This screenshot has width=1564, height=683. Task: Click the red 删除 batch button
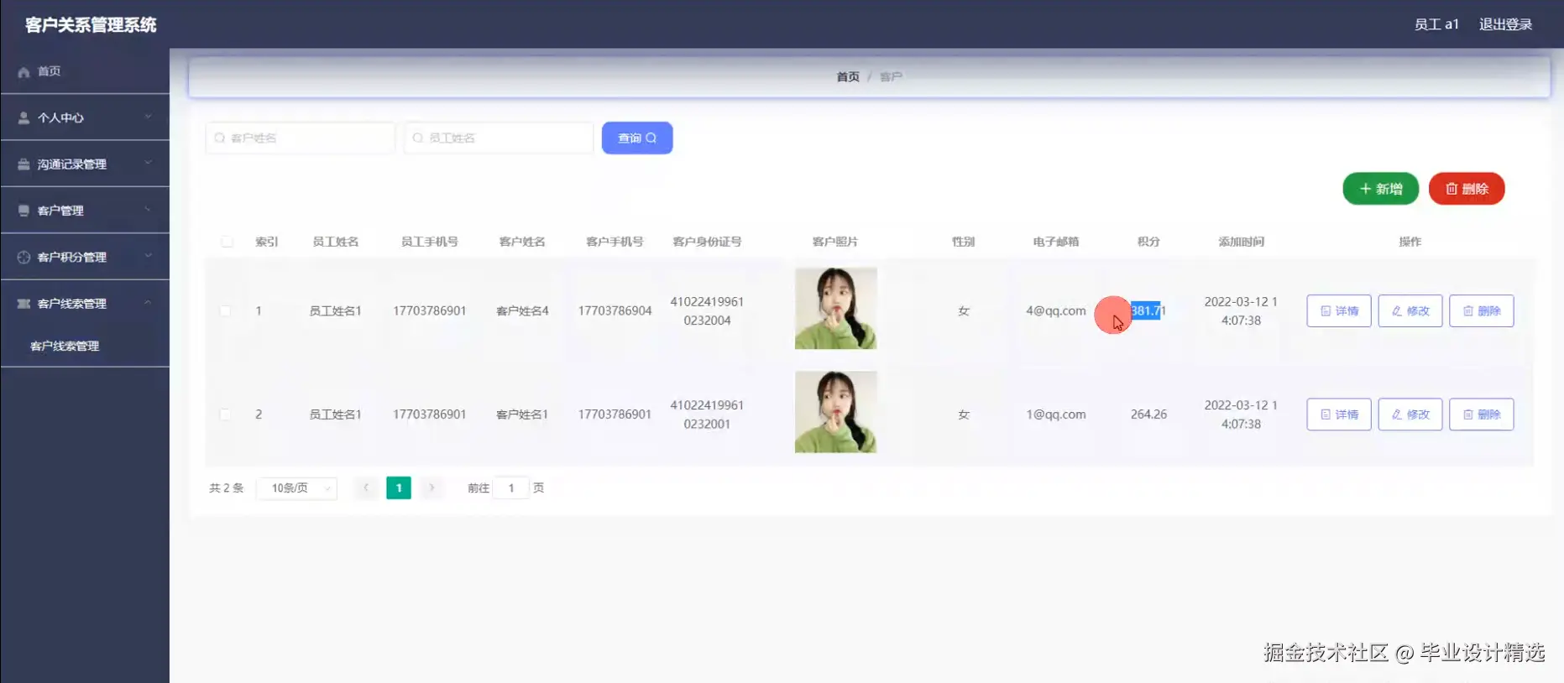click(1467, 189)
